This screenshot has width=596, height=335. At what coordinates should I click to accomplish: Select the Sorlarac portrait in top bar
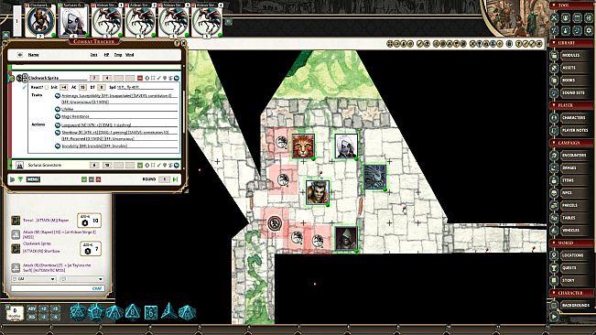click(x=73, y=21)
